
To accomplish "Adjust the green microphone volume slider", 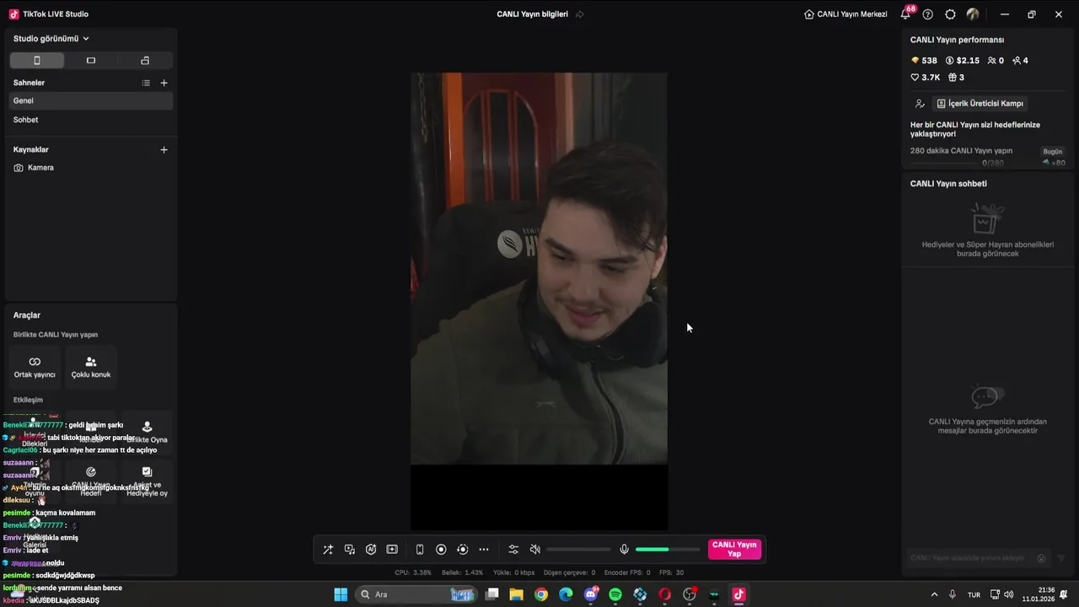I will (x=668, y=550).
